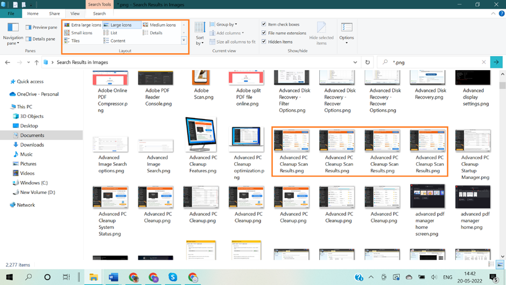Refresh the search results
Viewport: 506px width, 285px height.
point(367,62)
